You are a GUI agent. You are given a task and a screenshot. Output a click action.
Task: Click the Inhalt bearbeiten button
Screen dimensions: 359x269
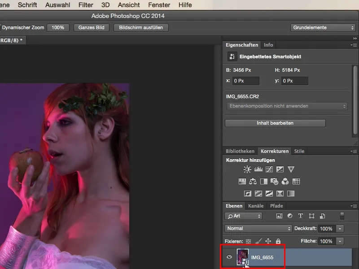[x=275, y=123]
